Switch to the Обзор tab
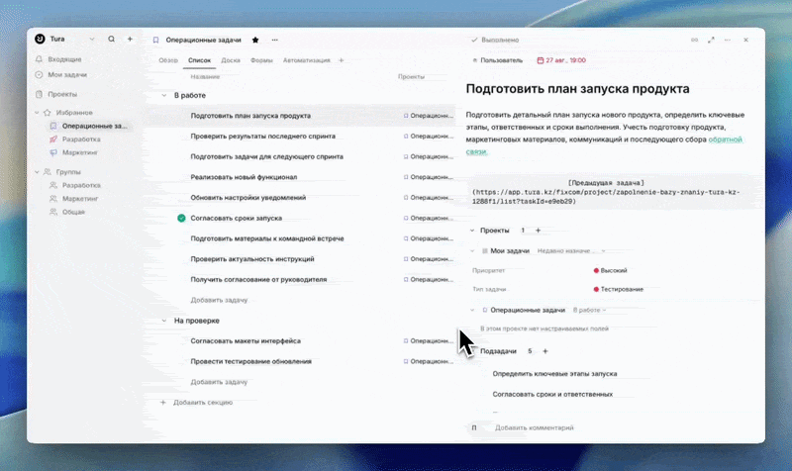This screenshot has height=471, width=792. [168, 60]
